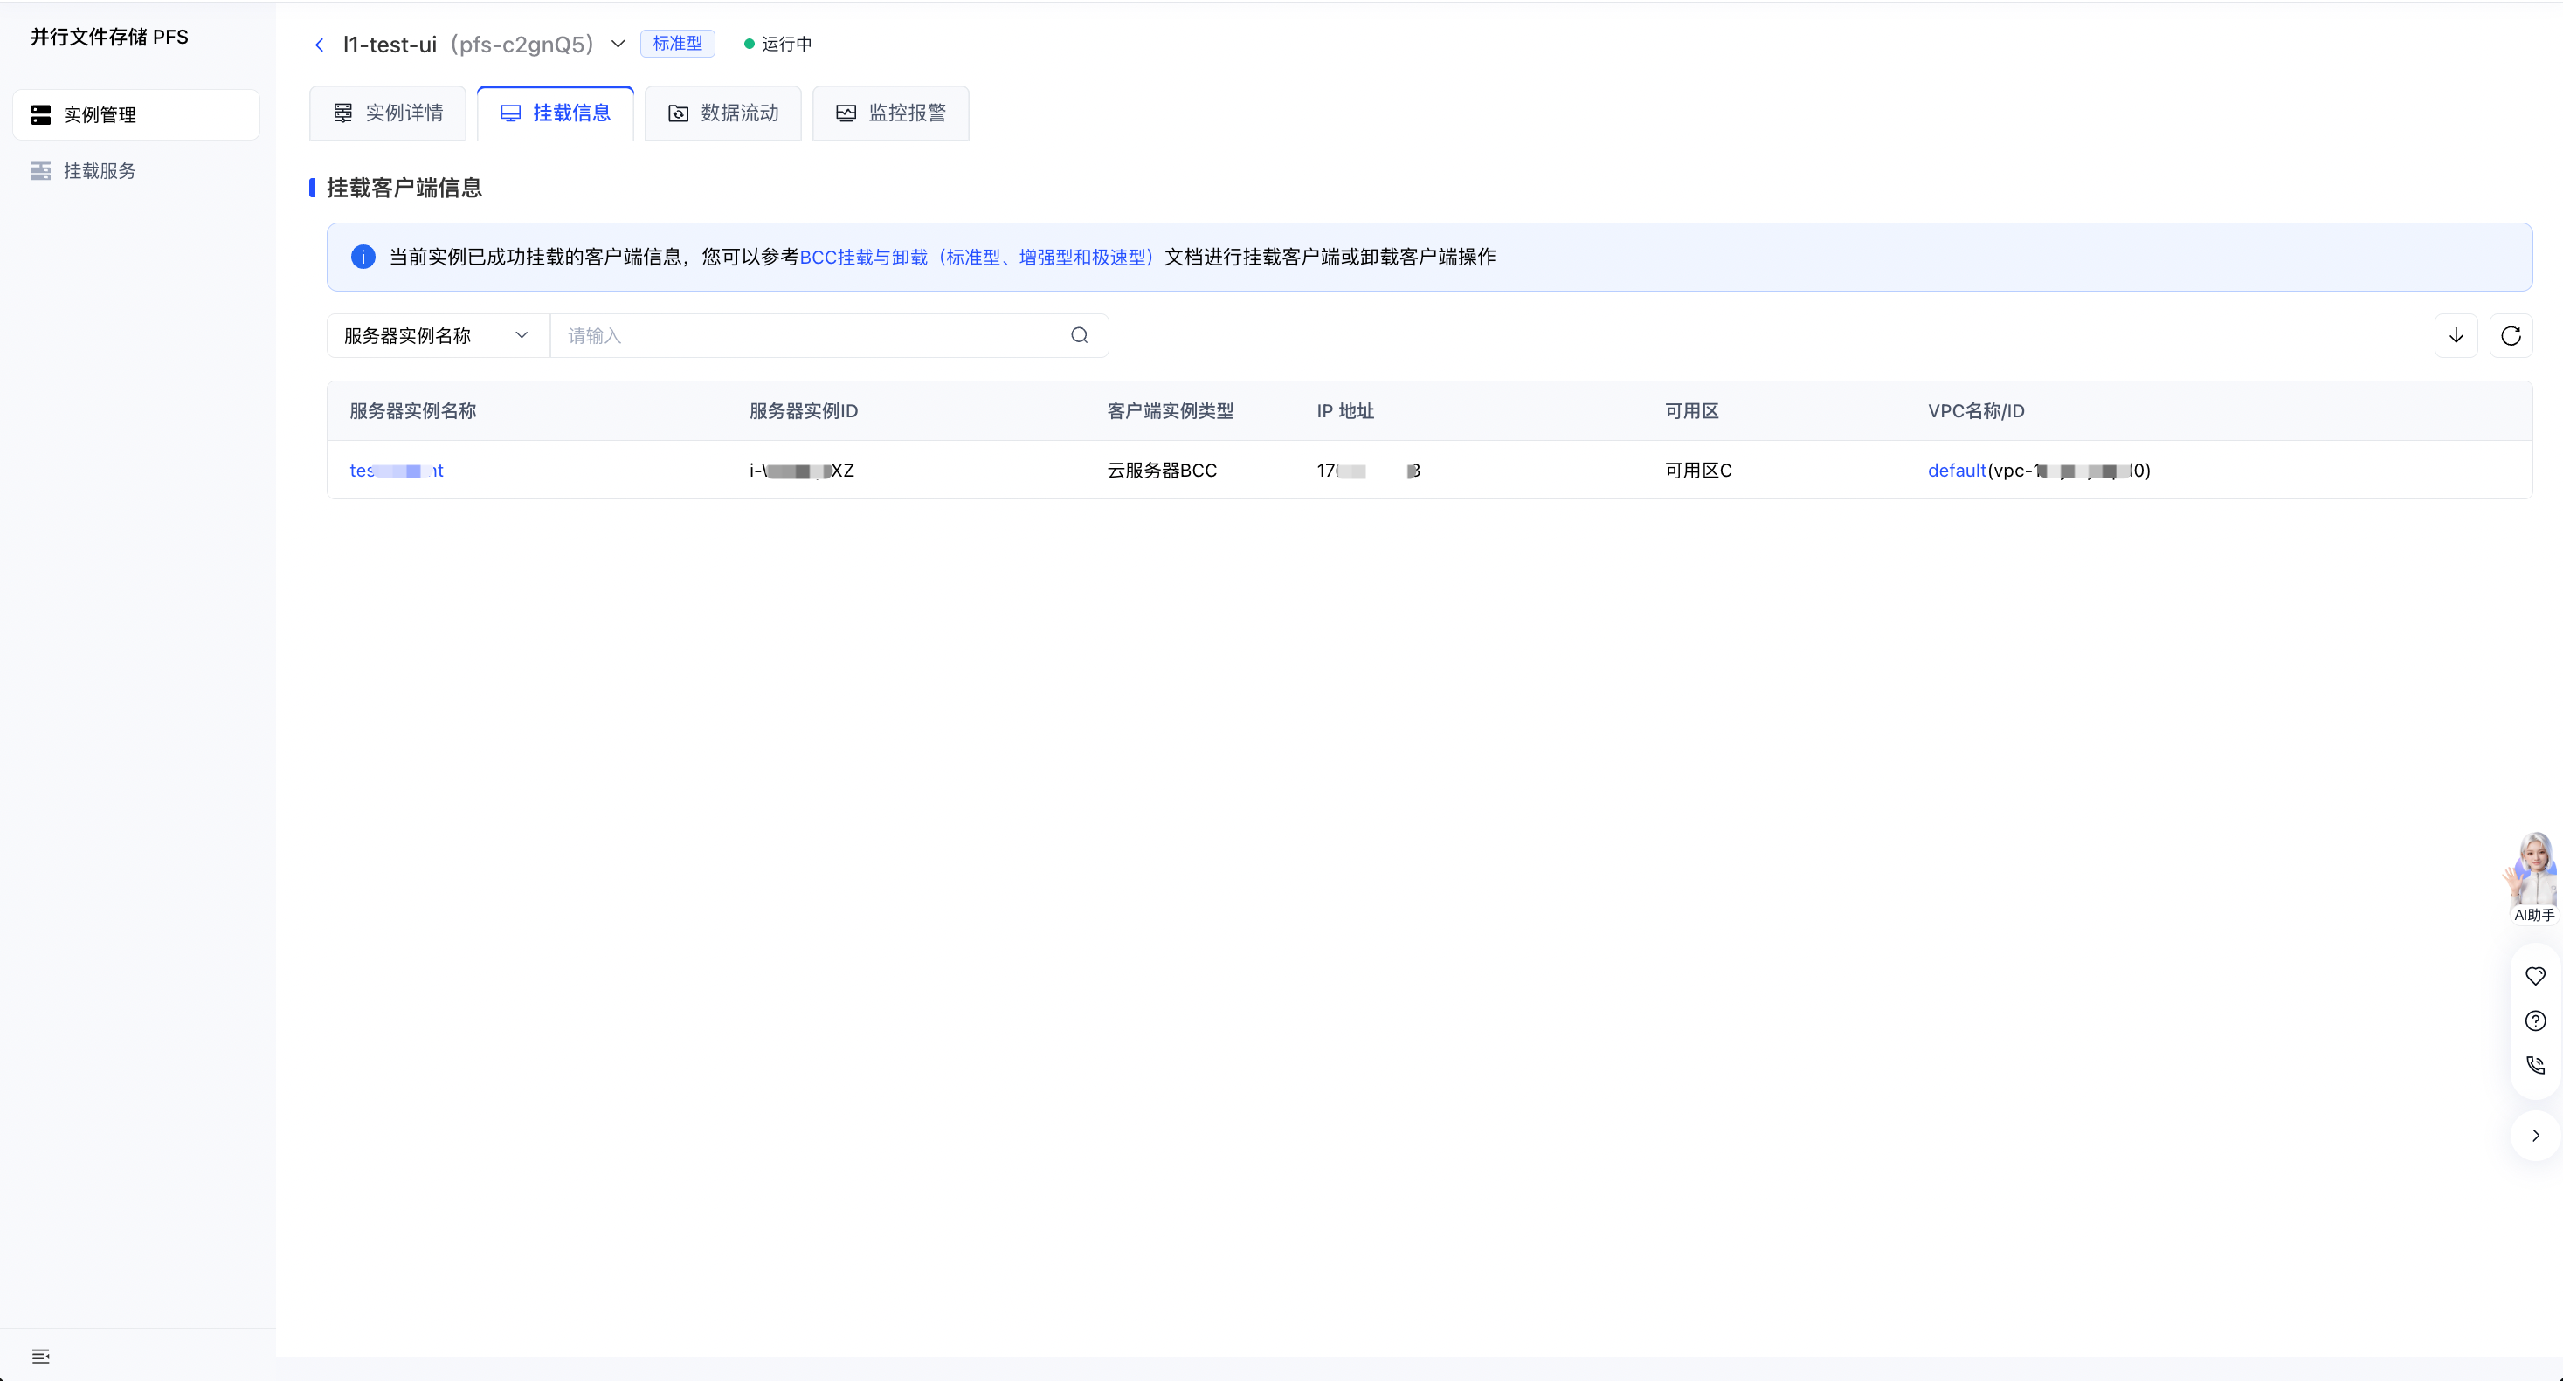
Task: Go back using the left arrow
Action: click(x=320, y=45)
